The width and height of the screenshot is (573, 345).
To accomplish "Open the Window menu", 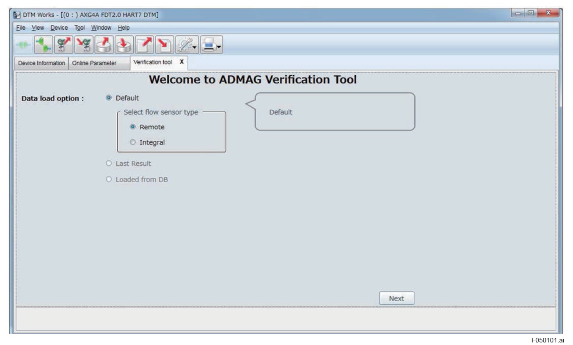I will coord(101,28).
